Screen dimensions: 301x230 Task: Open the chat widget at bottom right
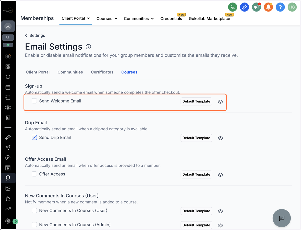[282, 218]
